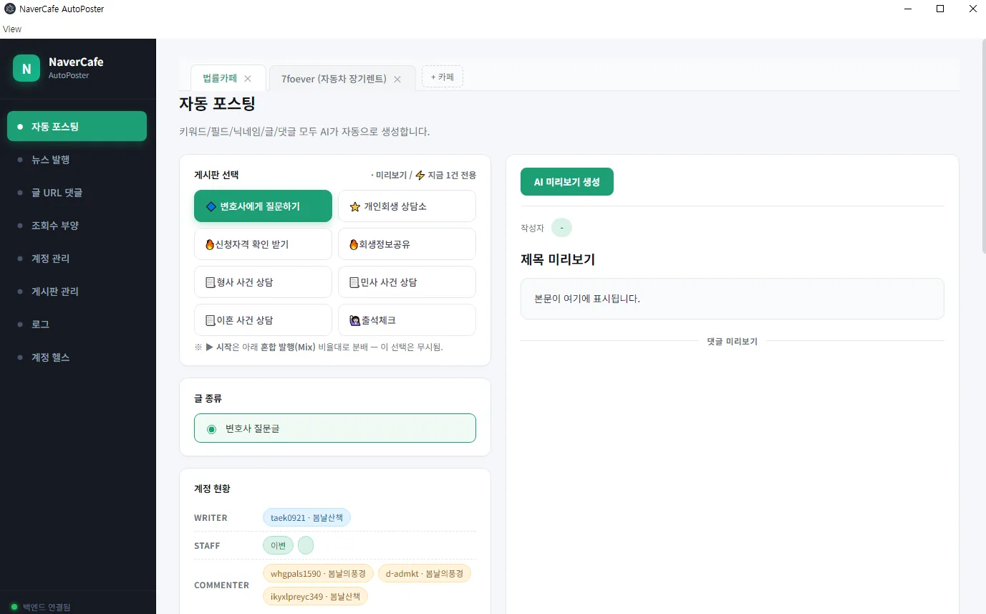Viewport: 986px width, 614px height.
Task: Click the blue diamond icon on 변호사에게 질문하기
Action: (211, 206)
